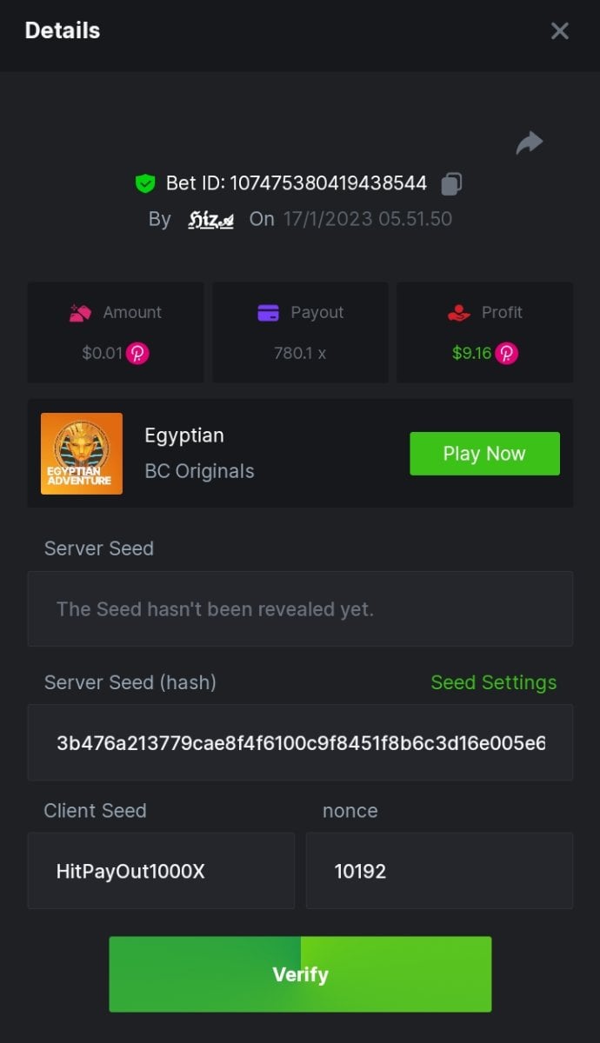The height and width of the screenshot is (1043, 600).
Task: Close the Details panel
Action: [x=560, y=31]
